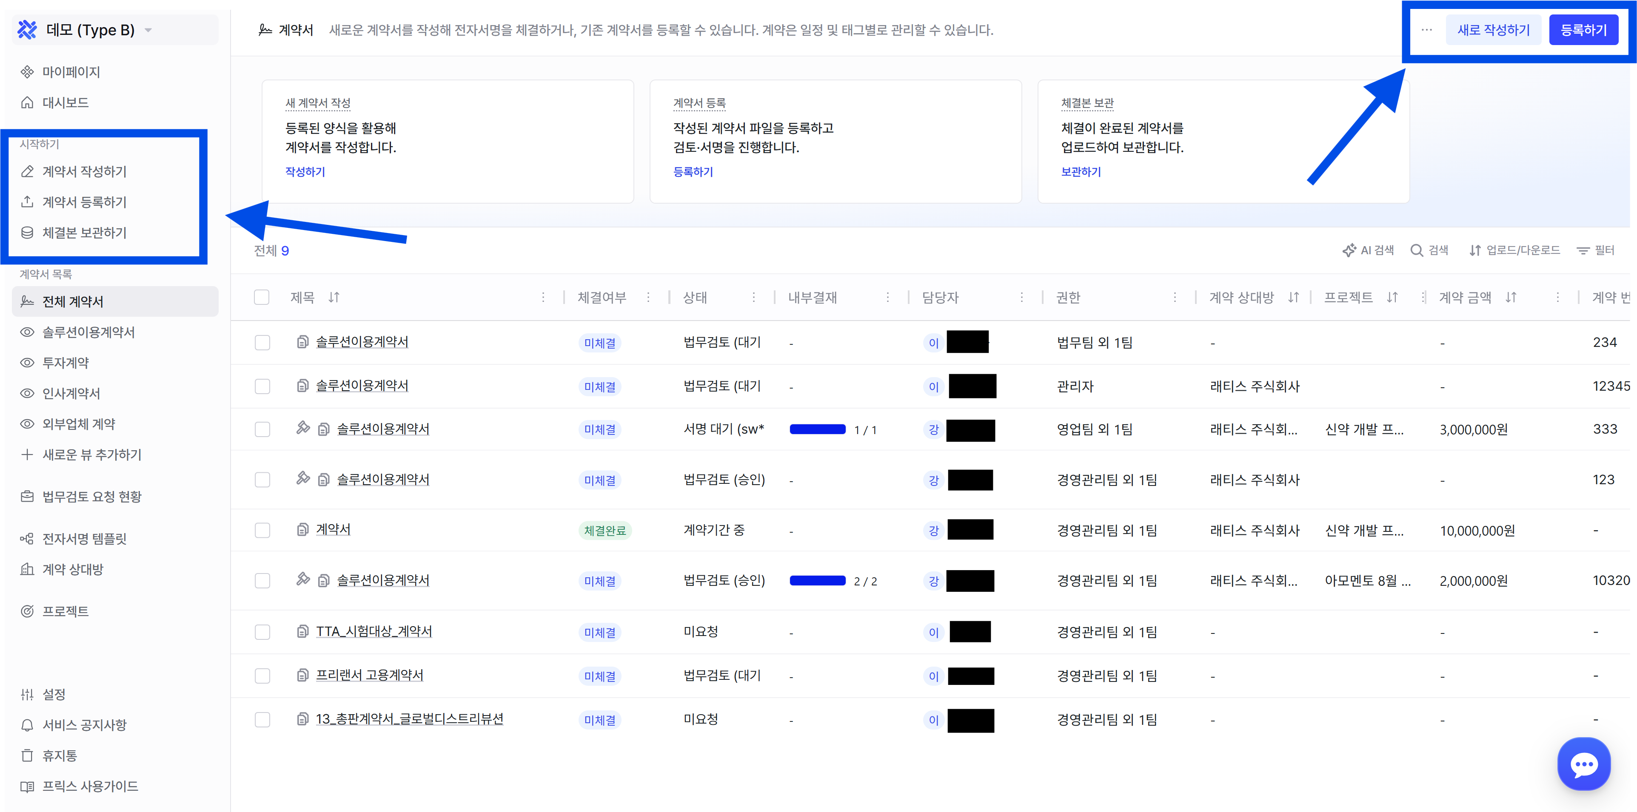The image size is (1637, 812).
Task: Open 상태 column options menu
Action: pyautogui.click(x=754, y=297)
